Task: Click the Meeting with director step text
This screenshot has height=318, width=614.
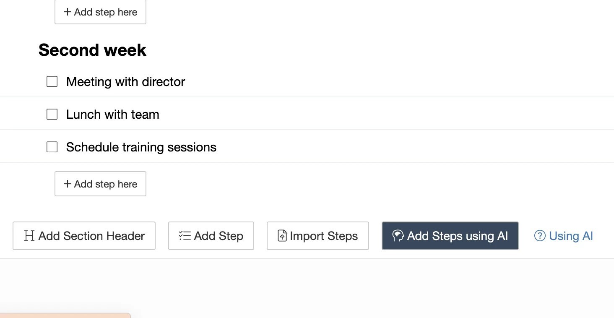Action: (125, 81)
